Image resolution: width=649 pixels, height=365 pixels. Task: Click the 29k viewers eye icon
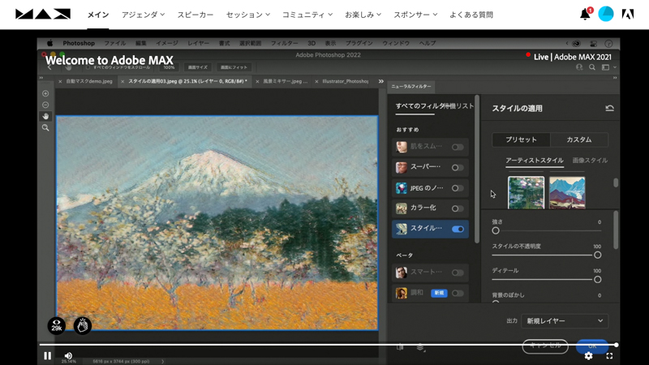(57, 326)
